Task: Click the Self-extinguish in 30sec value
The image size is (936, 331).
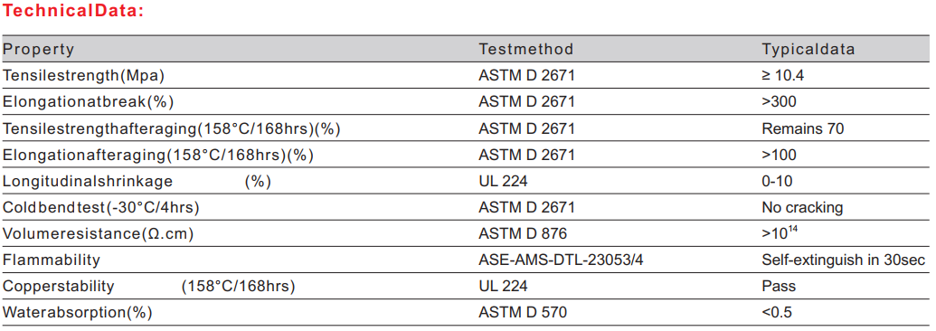Action: pyautogui.click(x=844, y=260)
